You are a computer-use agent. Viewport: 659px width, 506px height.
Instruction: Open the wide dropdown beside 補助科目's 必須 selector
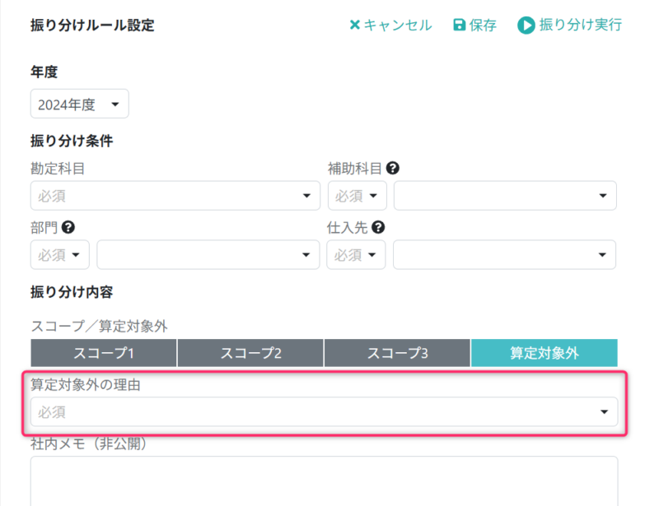(504, 195)
